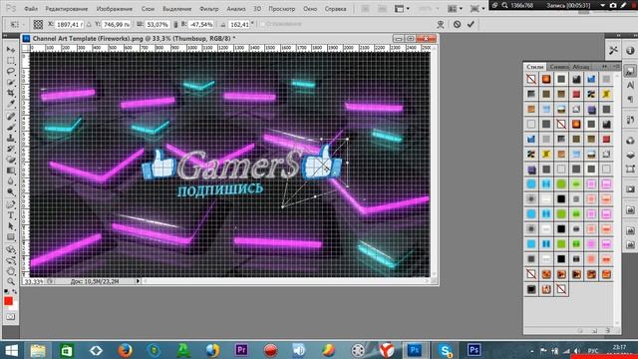Swap foreground and background colors
638x359 pixels.
[x=15, y=292]
